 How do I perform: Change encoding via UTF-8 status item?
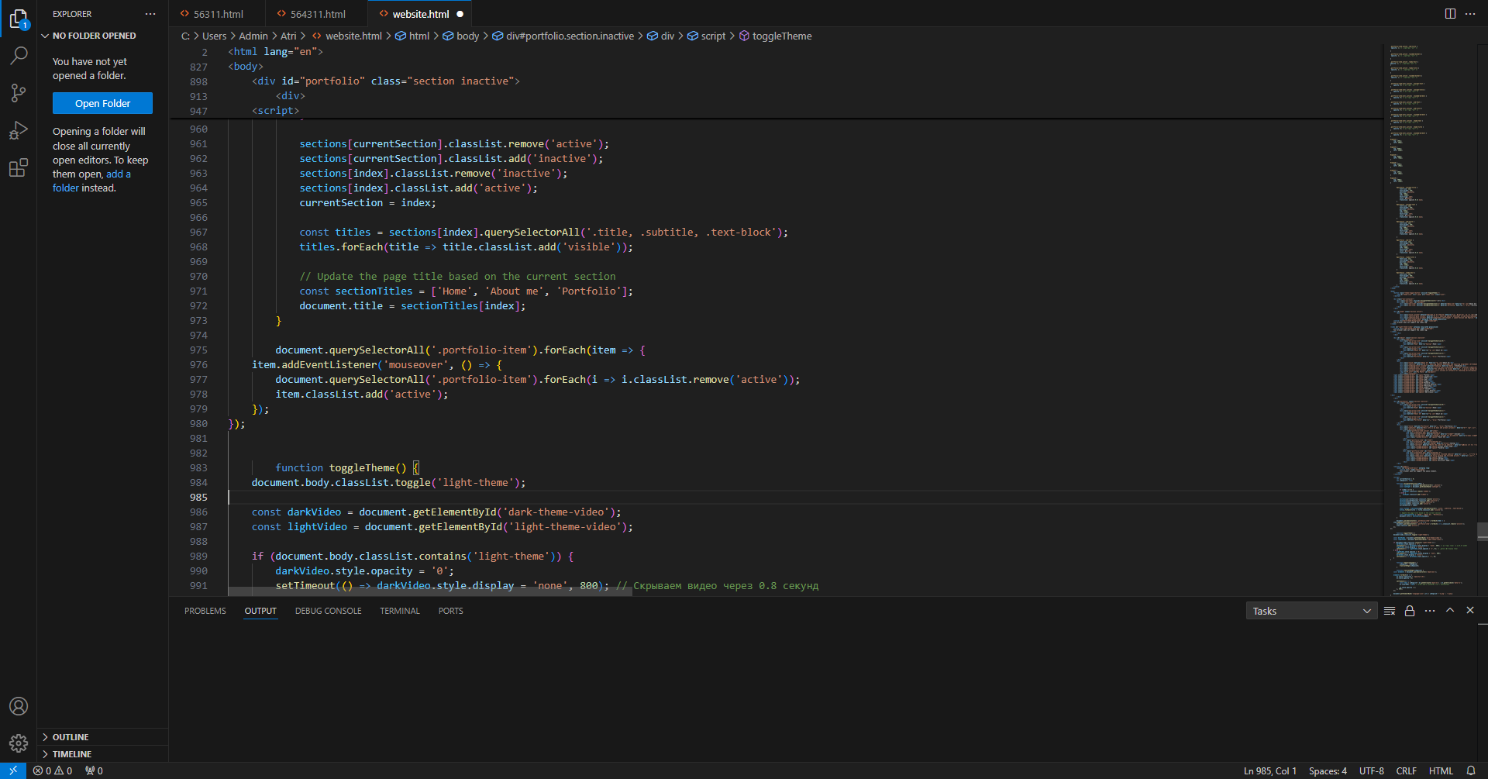coord(1371,770)
